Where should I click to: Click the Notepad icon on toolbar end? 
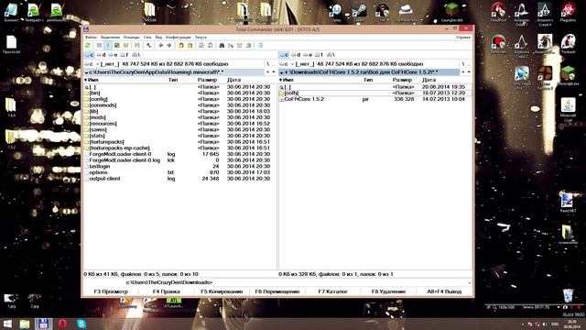pos(260,45)
